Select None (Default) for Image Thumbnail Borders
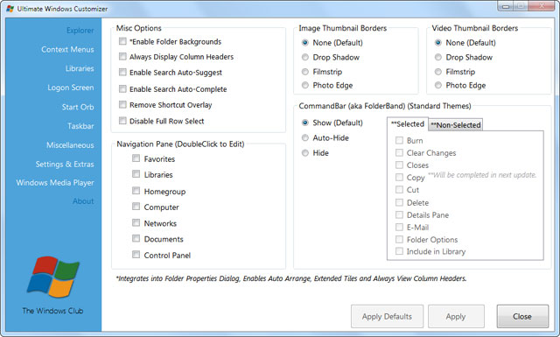 [305, 43]
